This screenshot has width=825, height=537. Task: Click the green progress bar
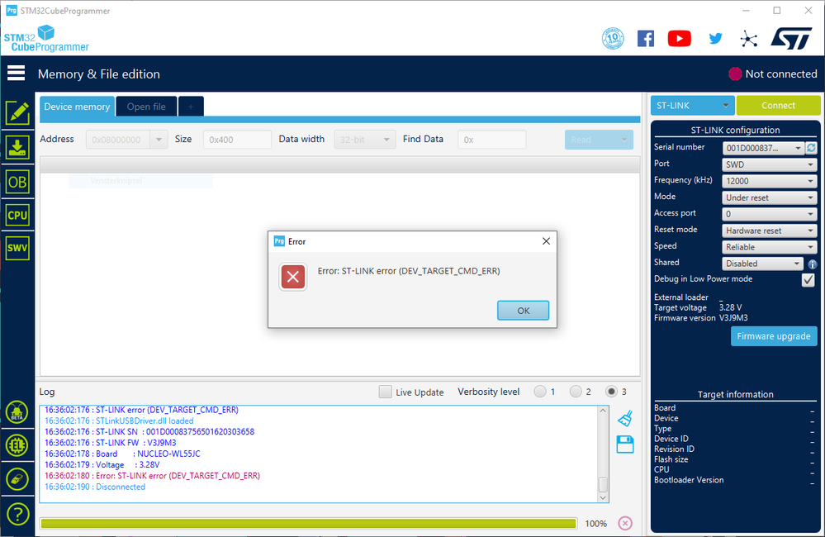[308, 523]
